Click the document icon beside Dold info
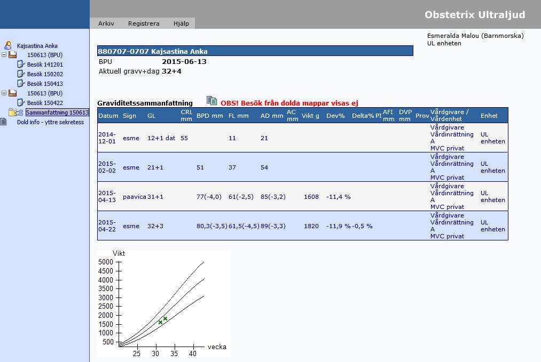Image resolution: width=541 pixels, height=362 pixels. tap(3, 122)
